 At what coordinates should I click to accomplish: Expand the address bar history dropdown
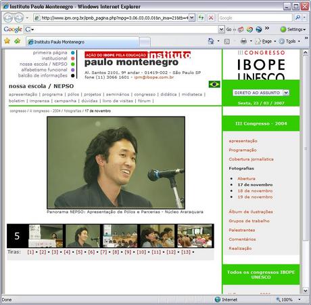click(x=191, y=18)
